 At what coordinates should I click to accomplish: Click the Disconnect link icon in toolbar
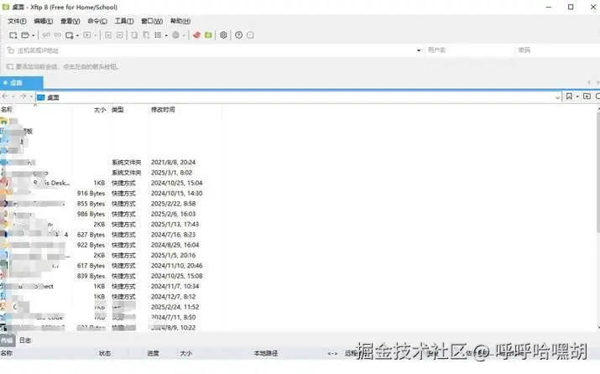pos(46,35)
